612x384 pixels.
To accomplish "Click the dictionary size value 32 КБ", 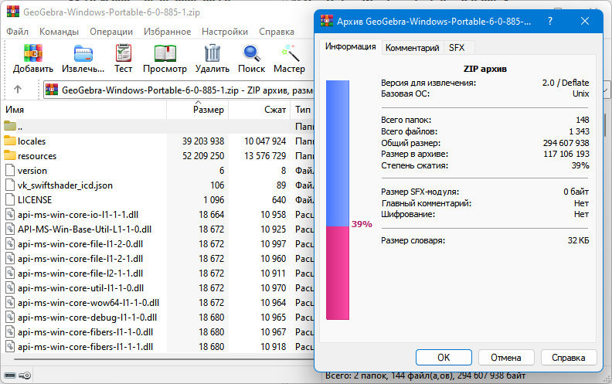I will tap(579, 240).
